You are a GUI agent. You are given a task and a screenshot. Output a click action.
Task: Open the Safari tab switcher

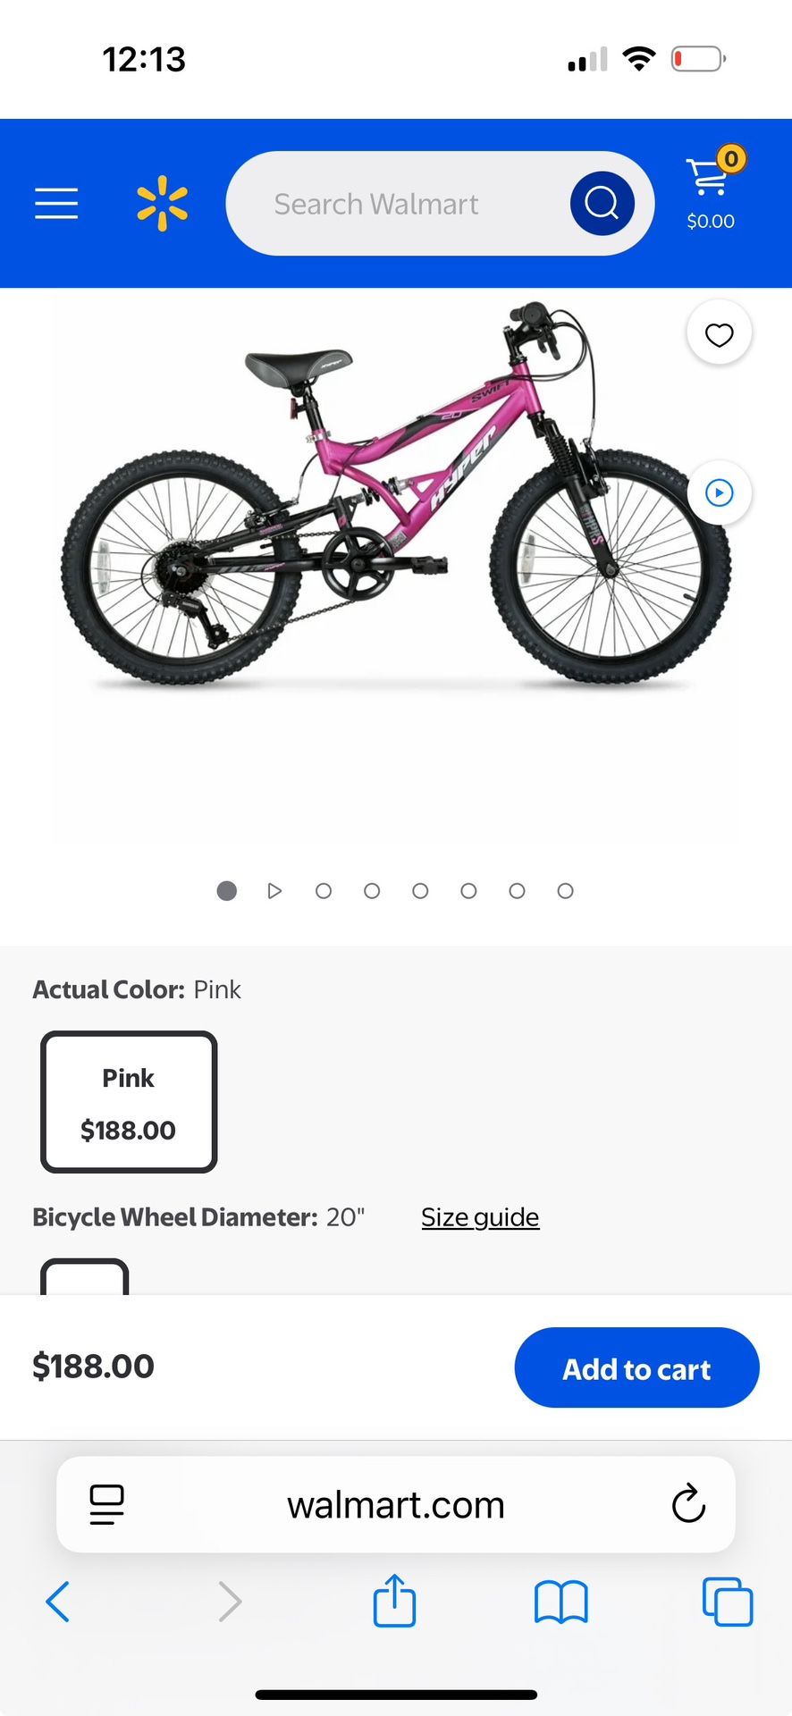click(728, 1602)
